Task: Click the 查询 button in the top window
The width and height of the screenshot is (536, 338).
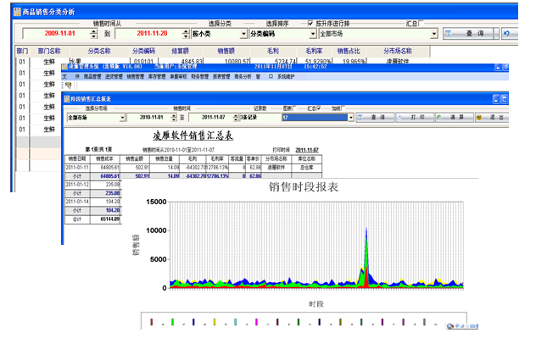Action: tap(468, 33)
